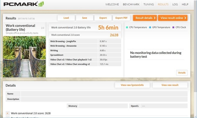The width and height of the screenshot is (197, 118).
Task: Select the Writing result row
Action: (85, 50)
